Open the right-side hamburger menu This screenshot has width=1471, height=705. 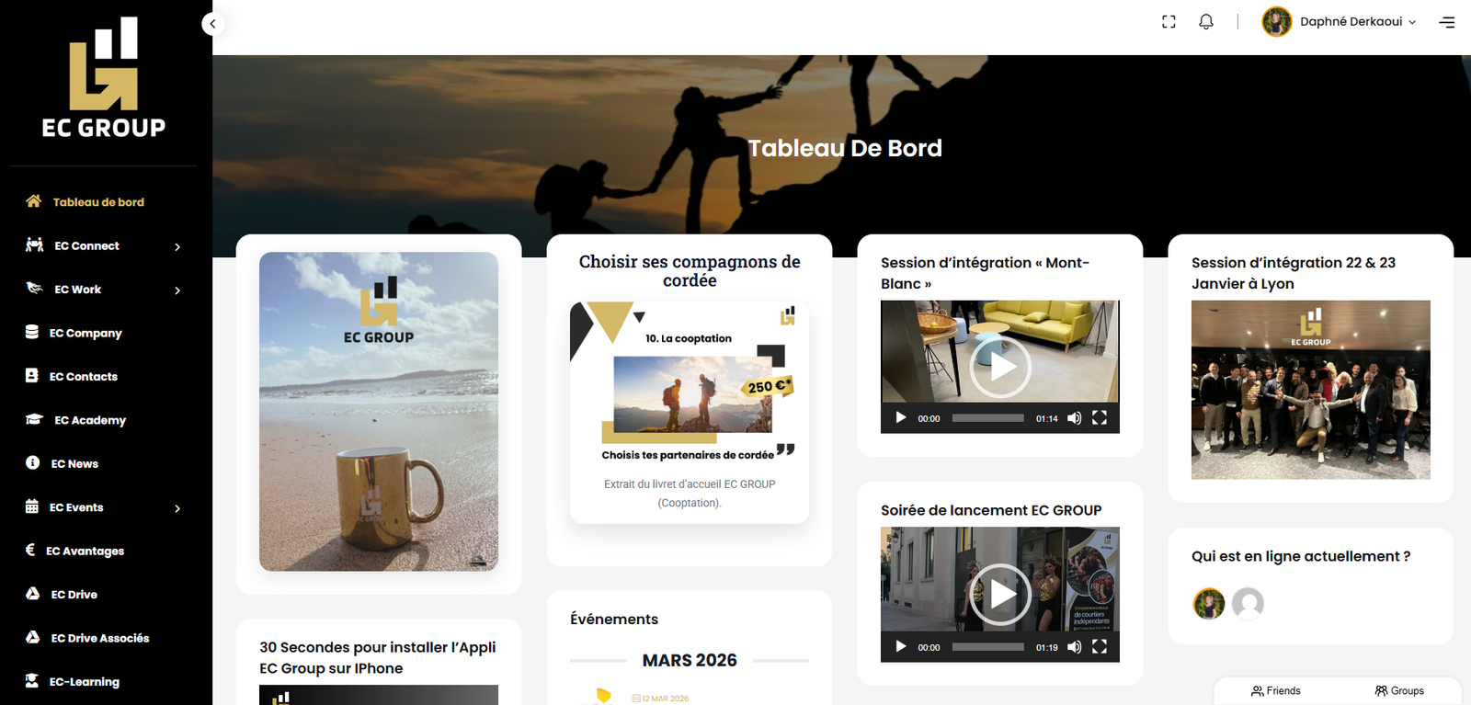[x=1447, y=22]
